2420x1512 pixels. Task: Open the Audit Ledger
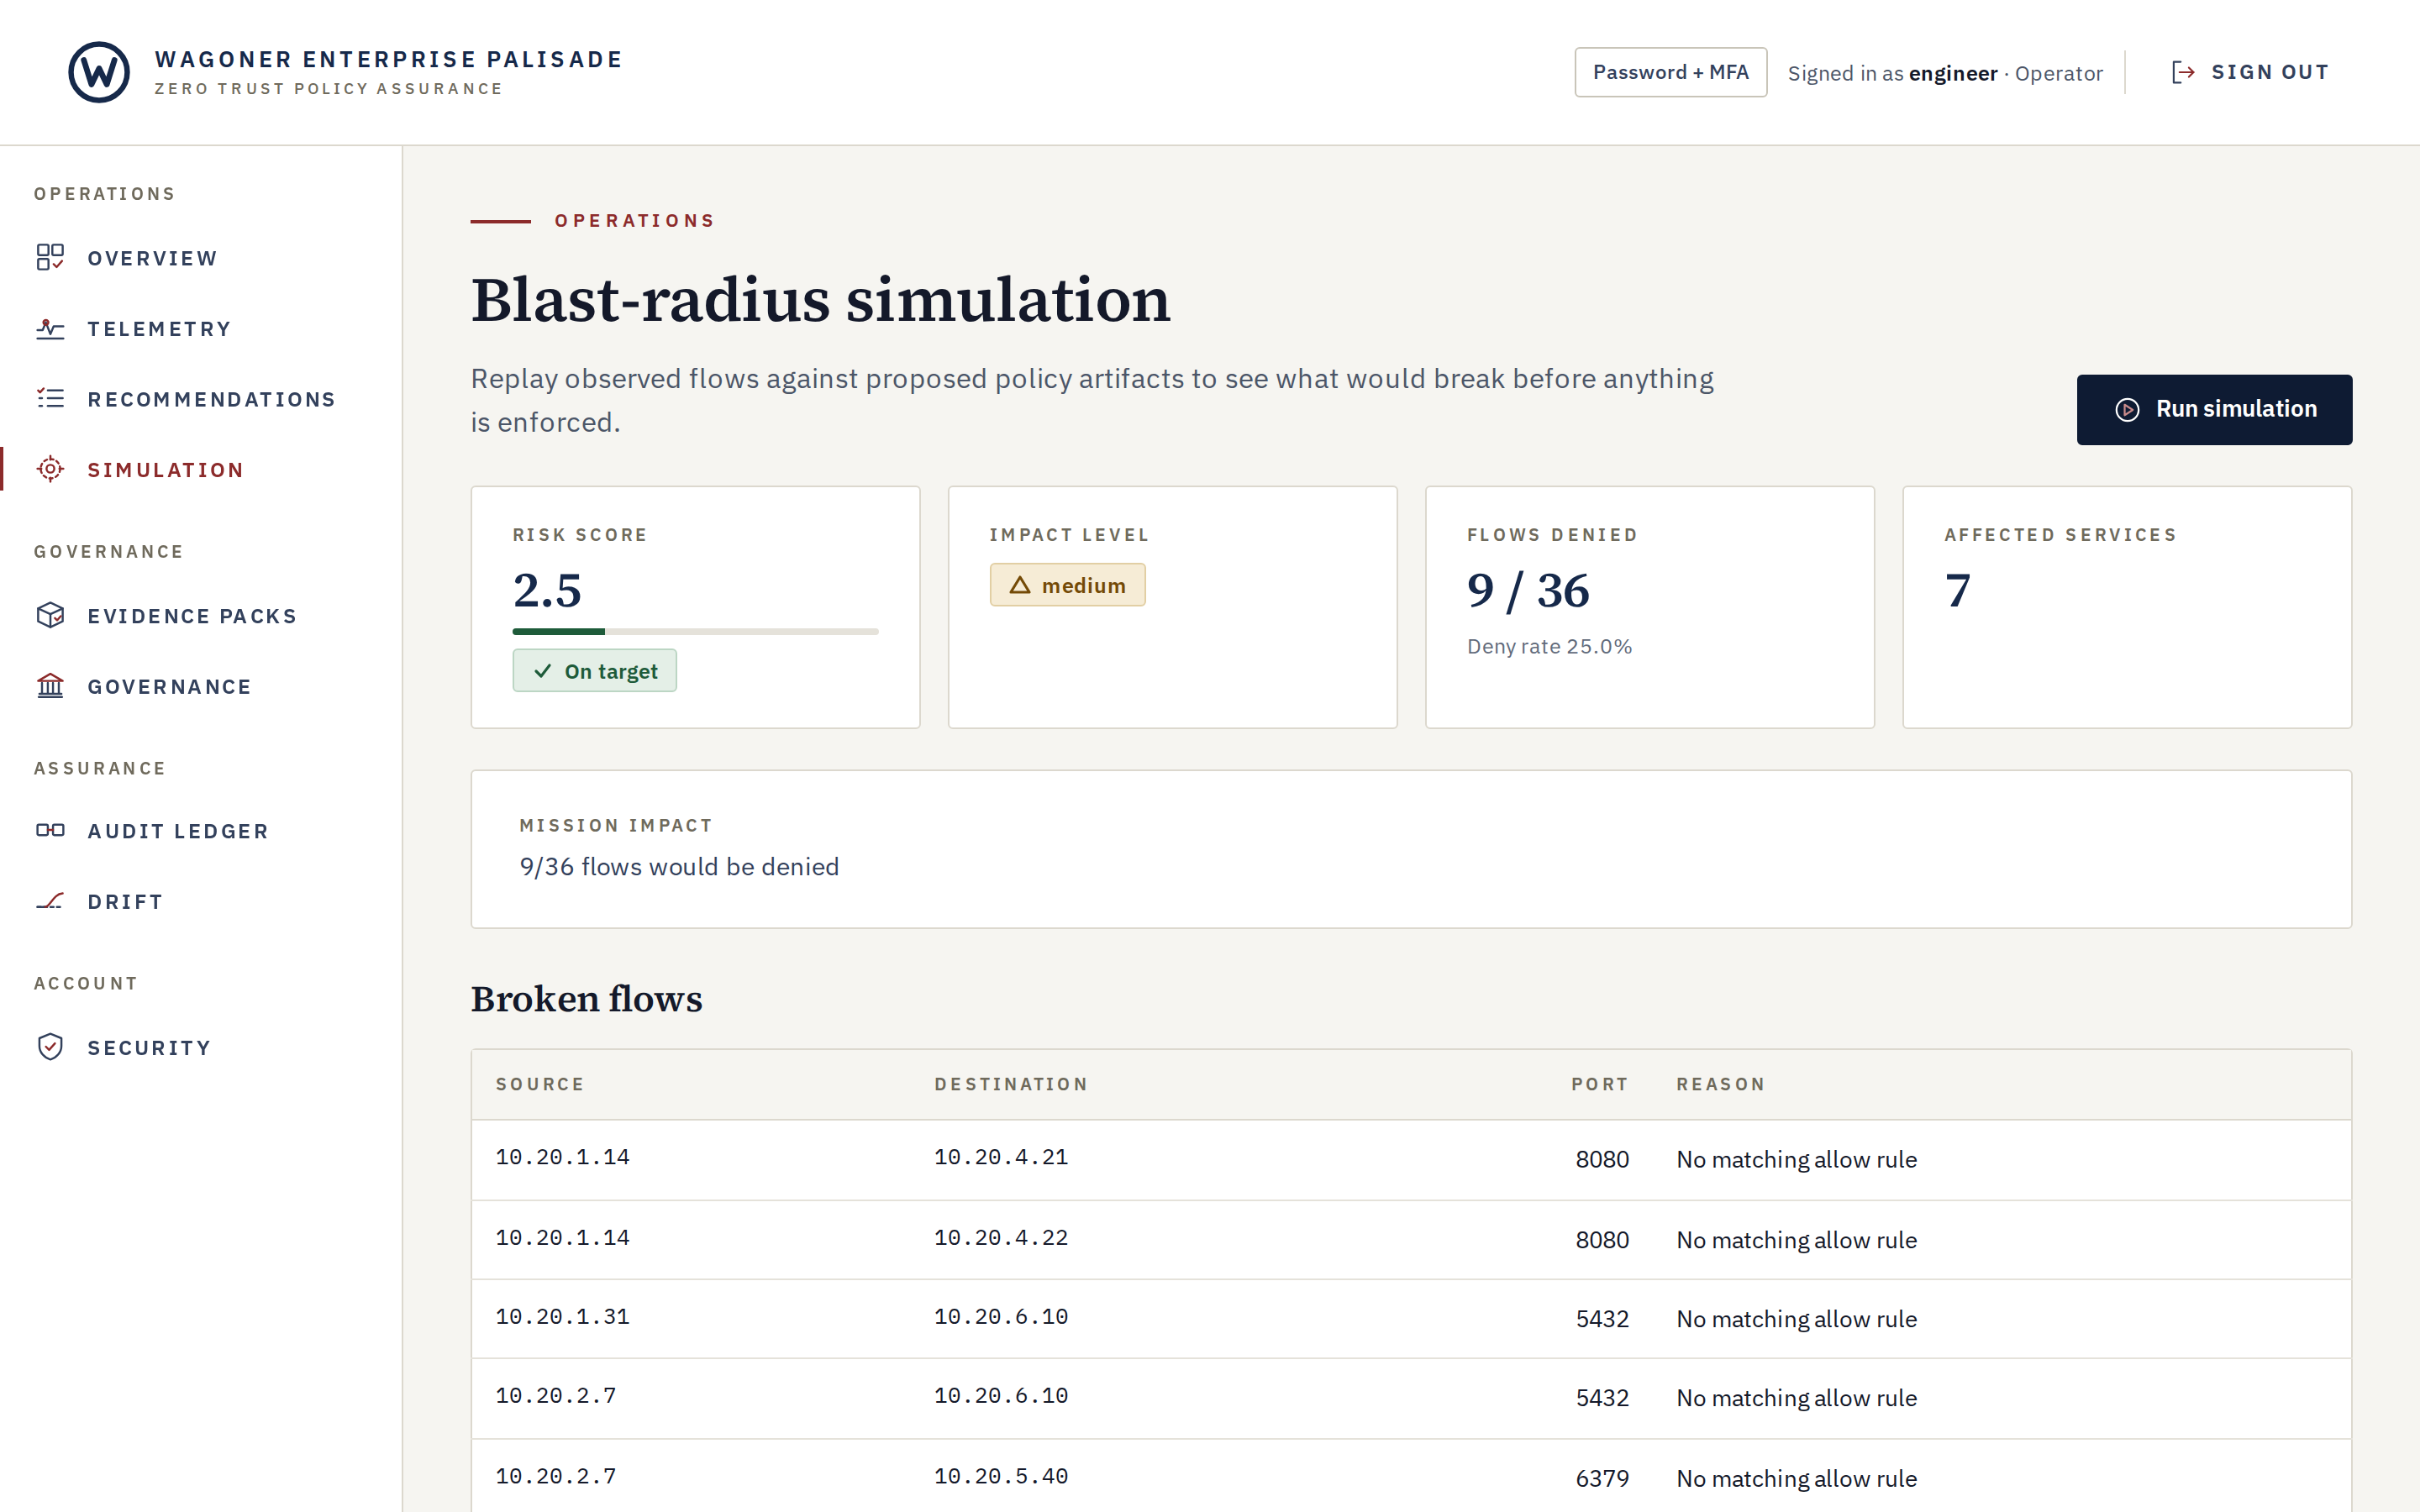point(200,830)
